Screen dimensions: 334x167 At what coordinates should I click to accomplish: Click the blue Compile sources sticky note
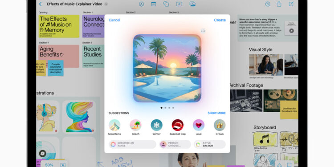tap(56, 68)
